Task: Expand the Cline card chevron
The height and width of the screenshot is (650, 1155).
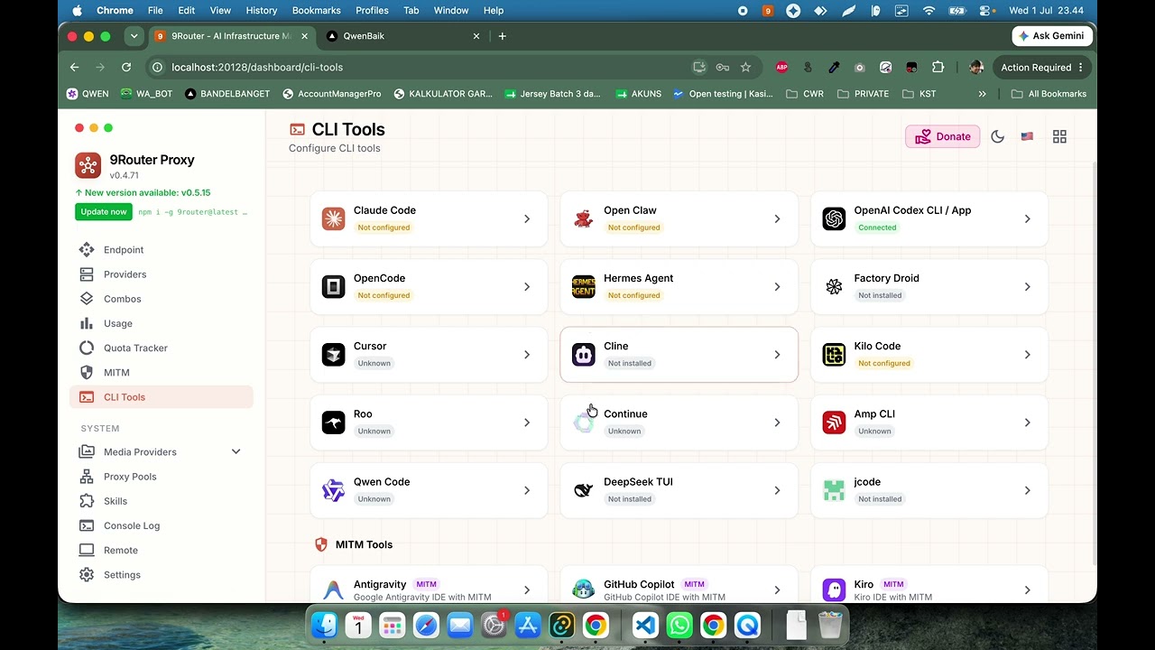Action: coord(777,354)
